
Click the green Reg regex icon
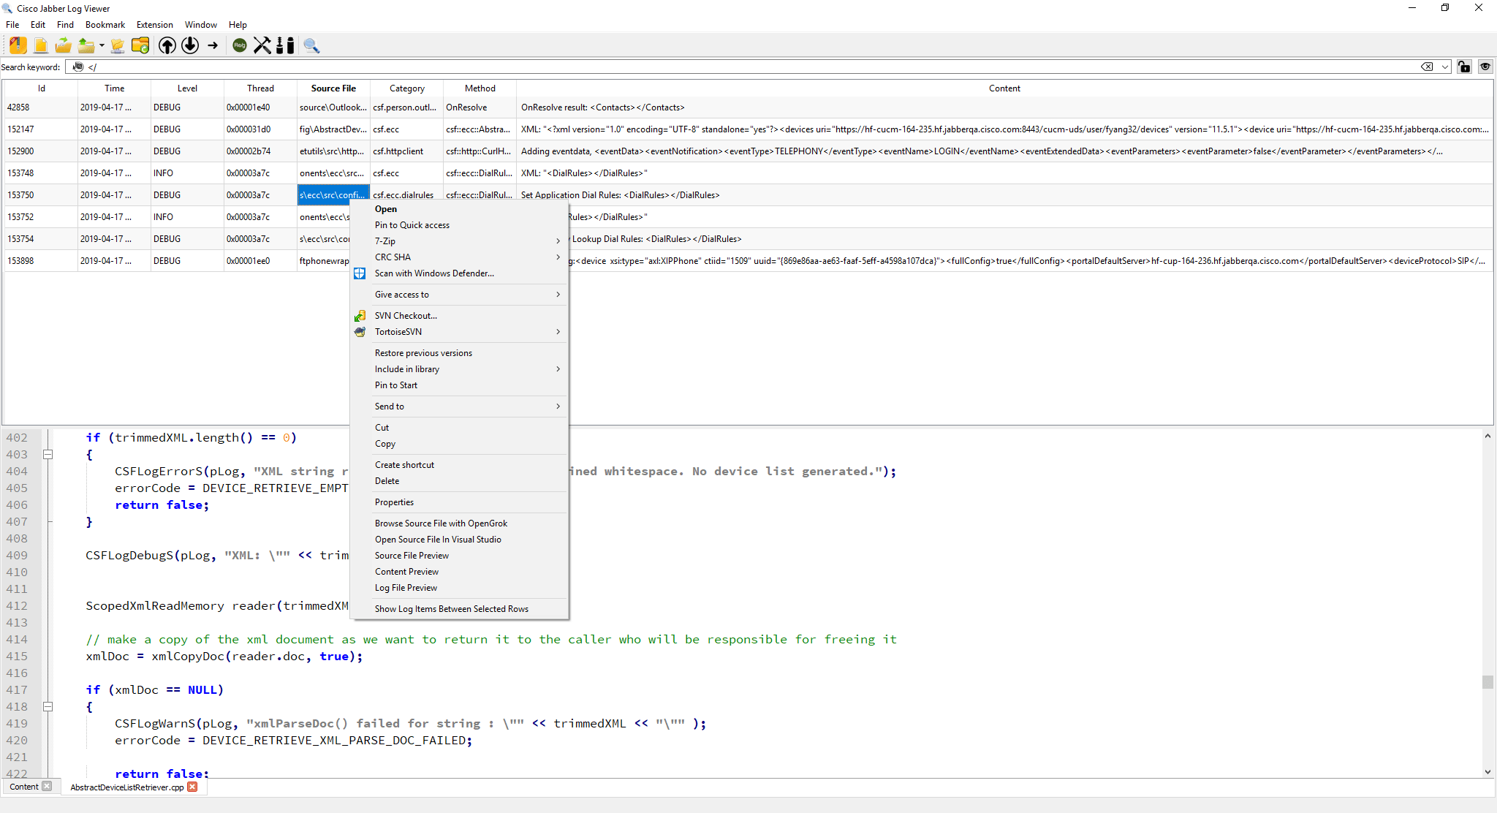click(x=239, y=45)
